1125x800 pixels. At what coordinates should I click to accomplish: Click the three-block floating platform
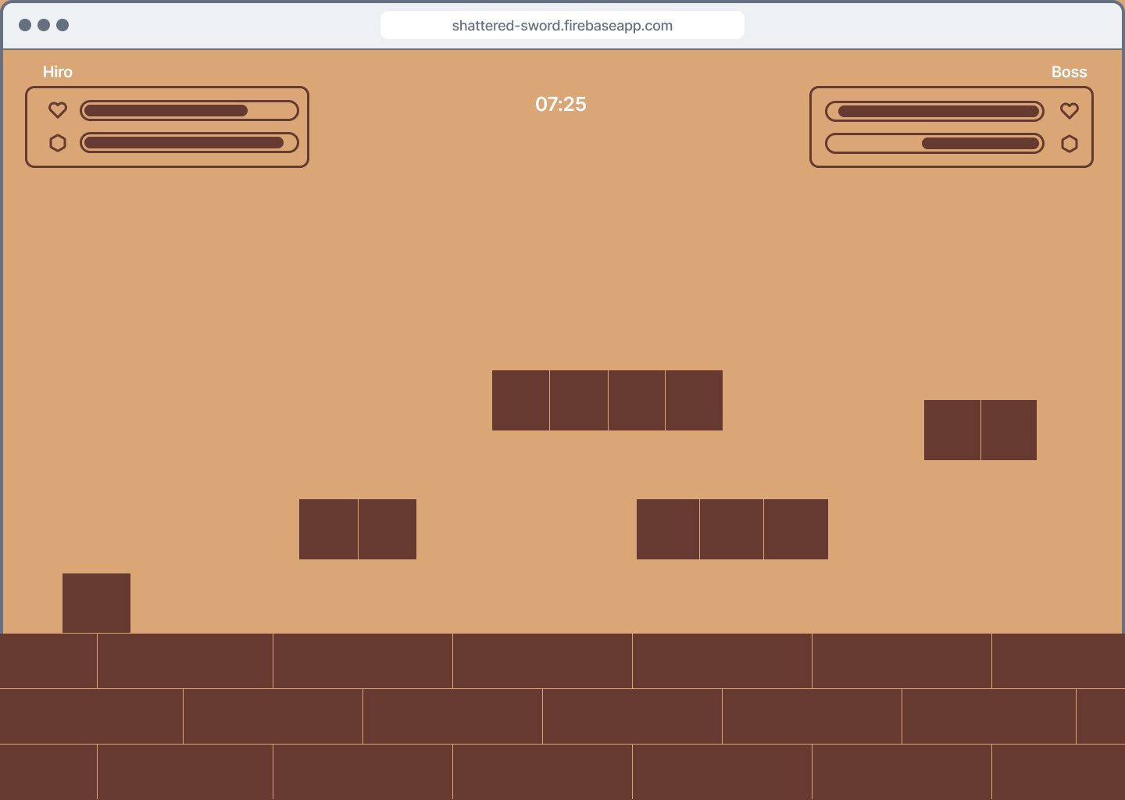pyautogui.click(x=732, y=529)
